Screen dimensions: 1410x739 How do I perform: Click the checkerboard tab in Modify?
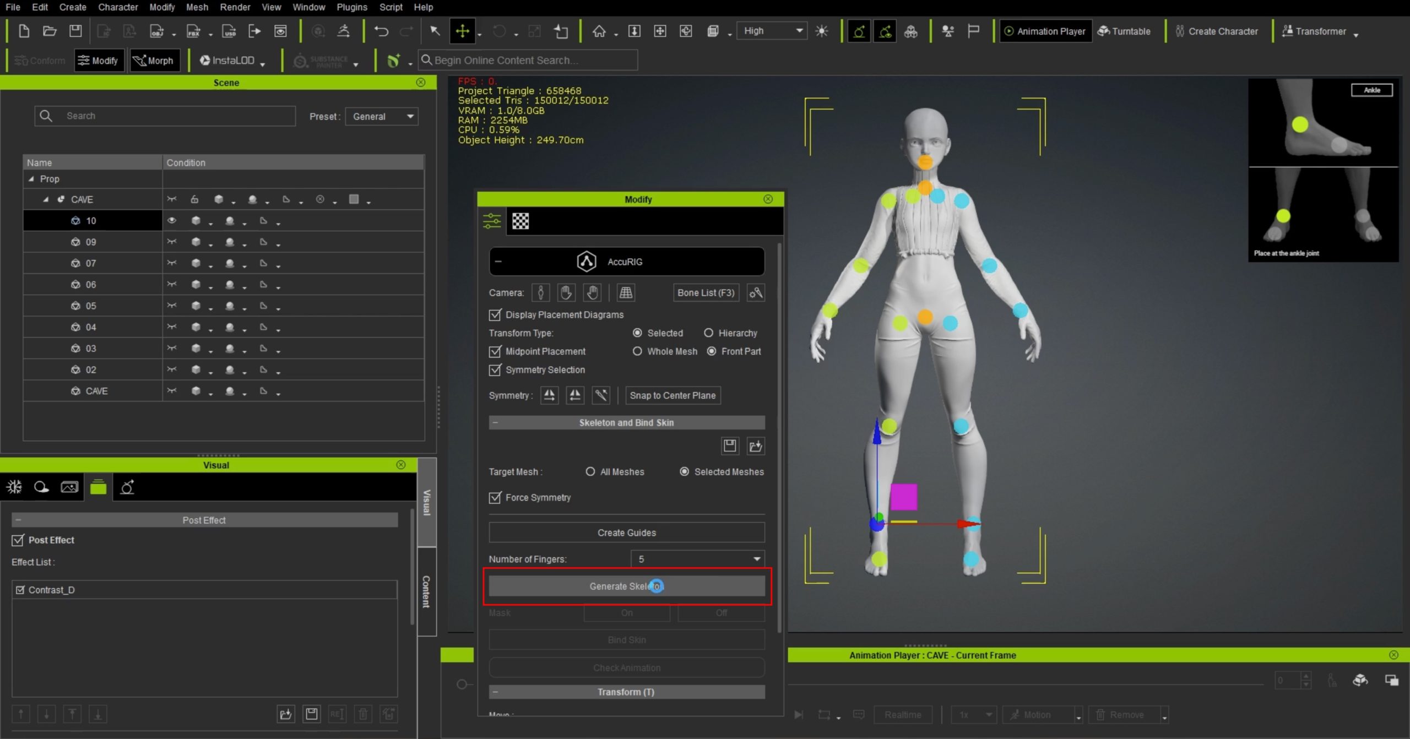[x=520, y=221]
